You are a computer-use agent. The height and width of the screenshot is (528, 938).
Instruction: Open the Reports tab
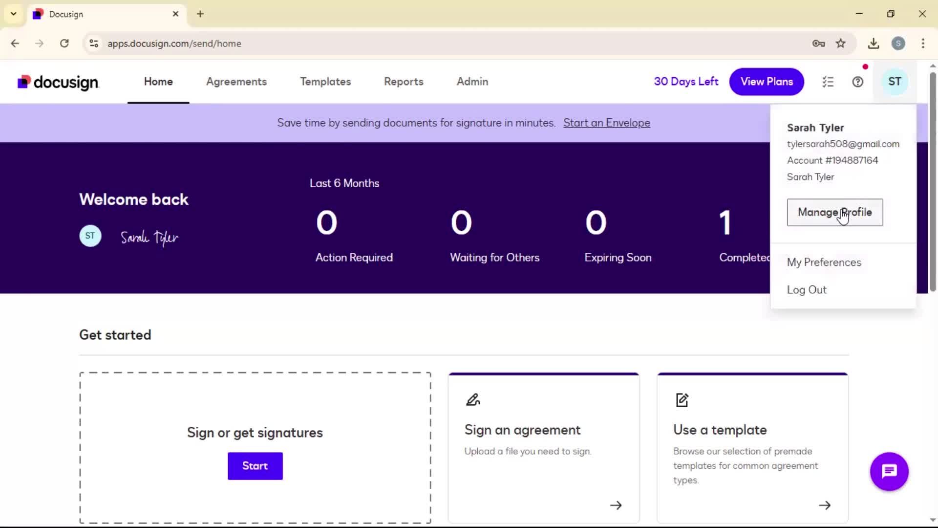[x=404, y=82]
